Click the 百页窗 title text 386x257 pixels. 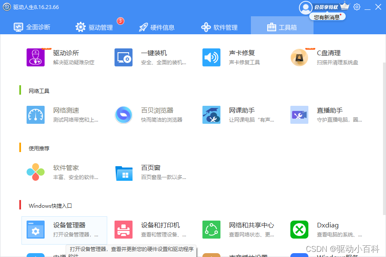(x=151, y=168)
